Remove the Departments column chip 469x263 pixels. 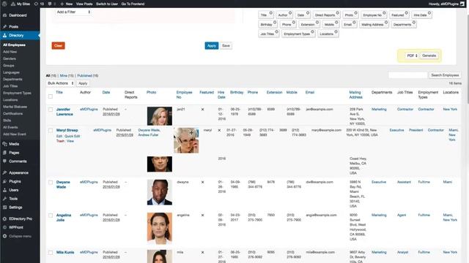click(x=414, y=23)
